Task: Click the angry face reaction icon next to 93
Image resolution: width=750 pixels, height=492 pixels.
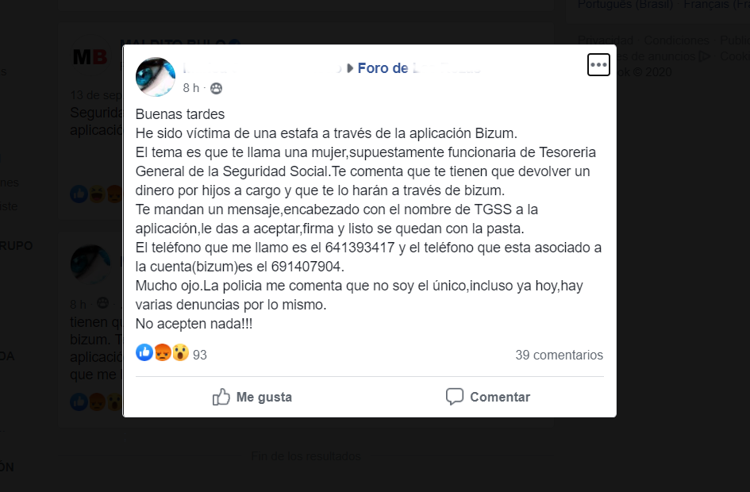Action: click(163, 353)
